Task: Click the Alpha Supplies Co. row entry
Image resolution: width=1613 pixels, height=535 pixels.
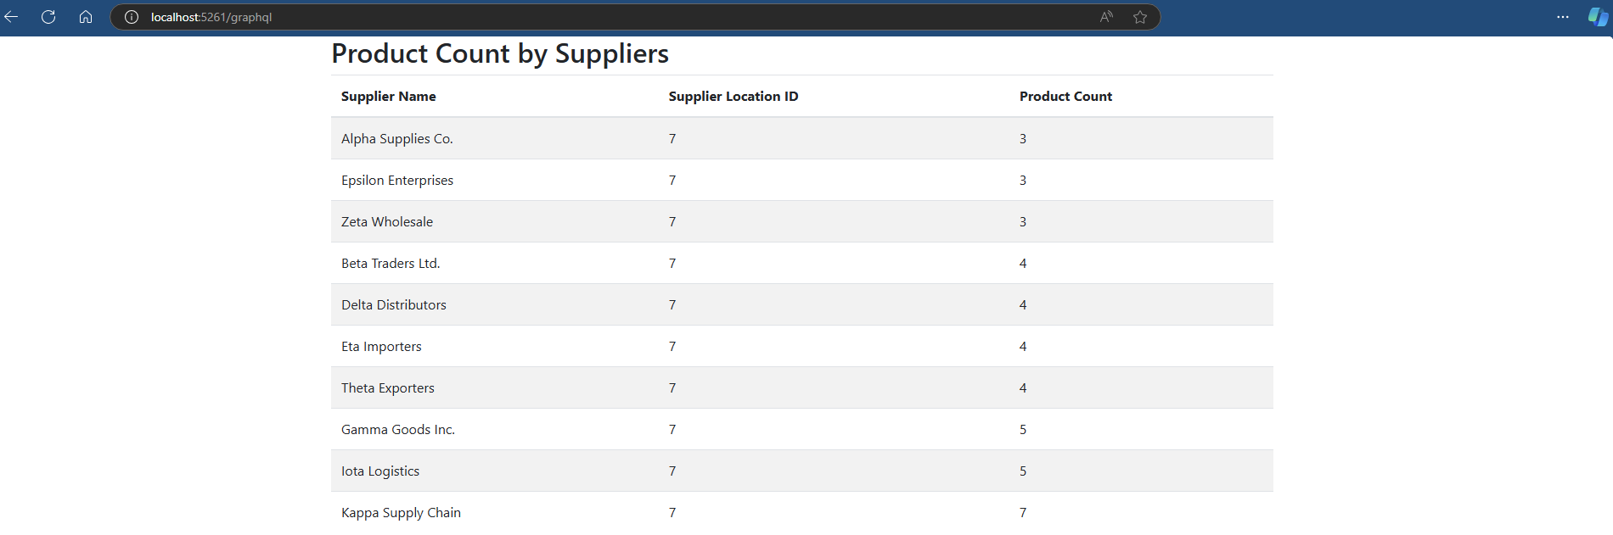Action: [396, 138]
